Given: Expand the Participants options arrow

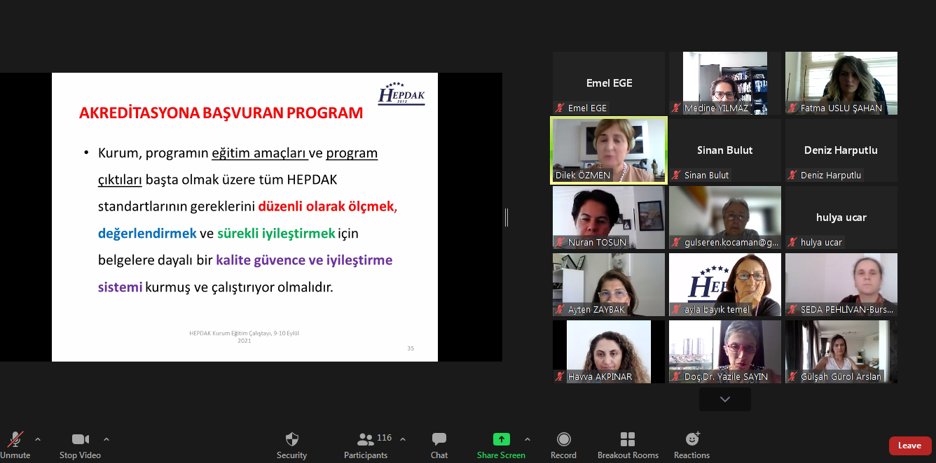Looking at the screenshot, I should click(403, 439).
